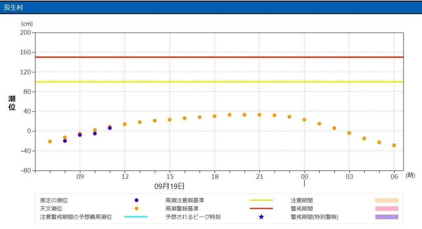Click the orange data point at 12 o'clock
Screen dimensions: 422x229
click(124, 124)
